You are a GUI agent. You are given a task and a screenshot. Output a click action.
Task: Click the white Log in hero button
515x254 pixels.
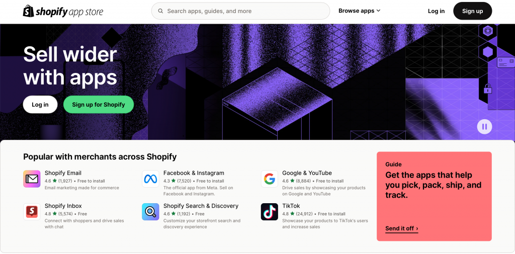point(40,105)
